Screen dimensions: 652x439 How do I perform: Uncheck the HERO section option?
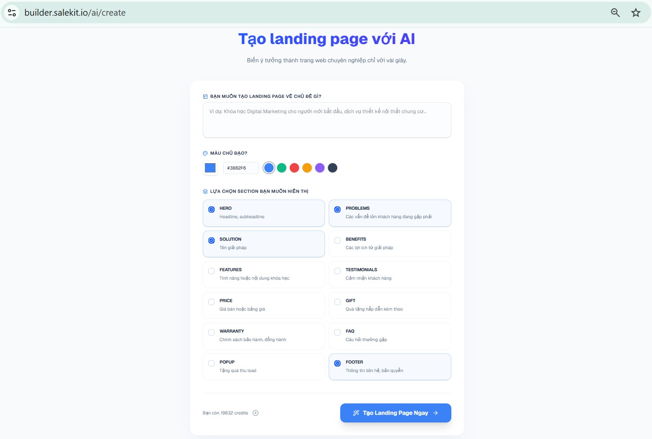pyautogui.click(x=212, y=210)
